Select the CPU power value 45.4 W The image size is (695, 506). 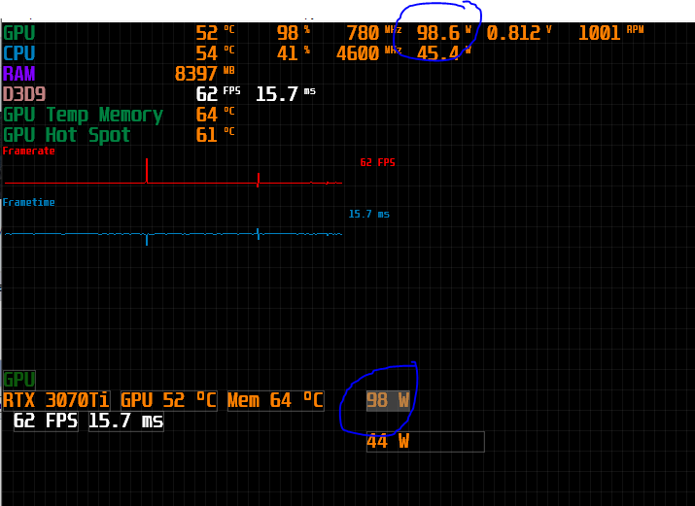coord(444,53)
